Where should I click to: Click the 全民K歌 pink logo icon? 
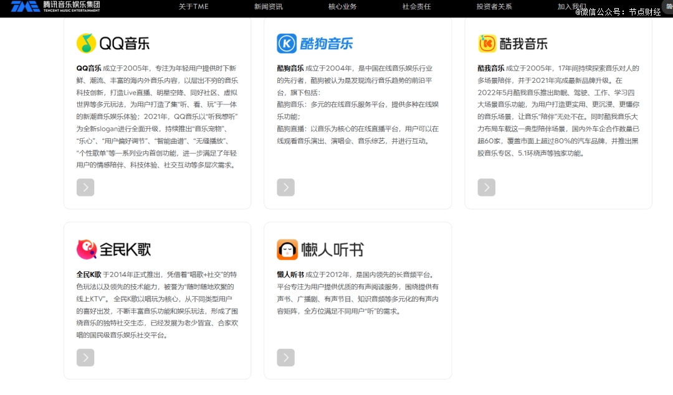click(x=86, y=249)
